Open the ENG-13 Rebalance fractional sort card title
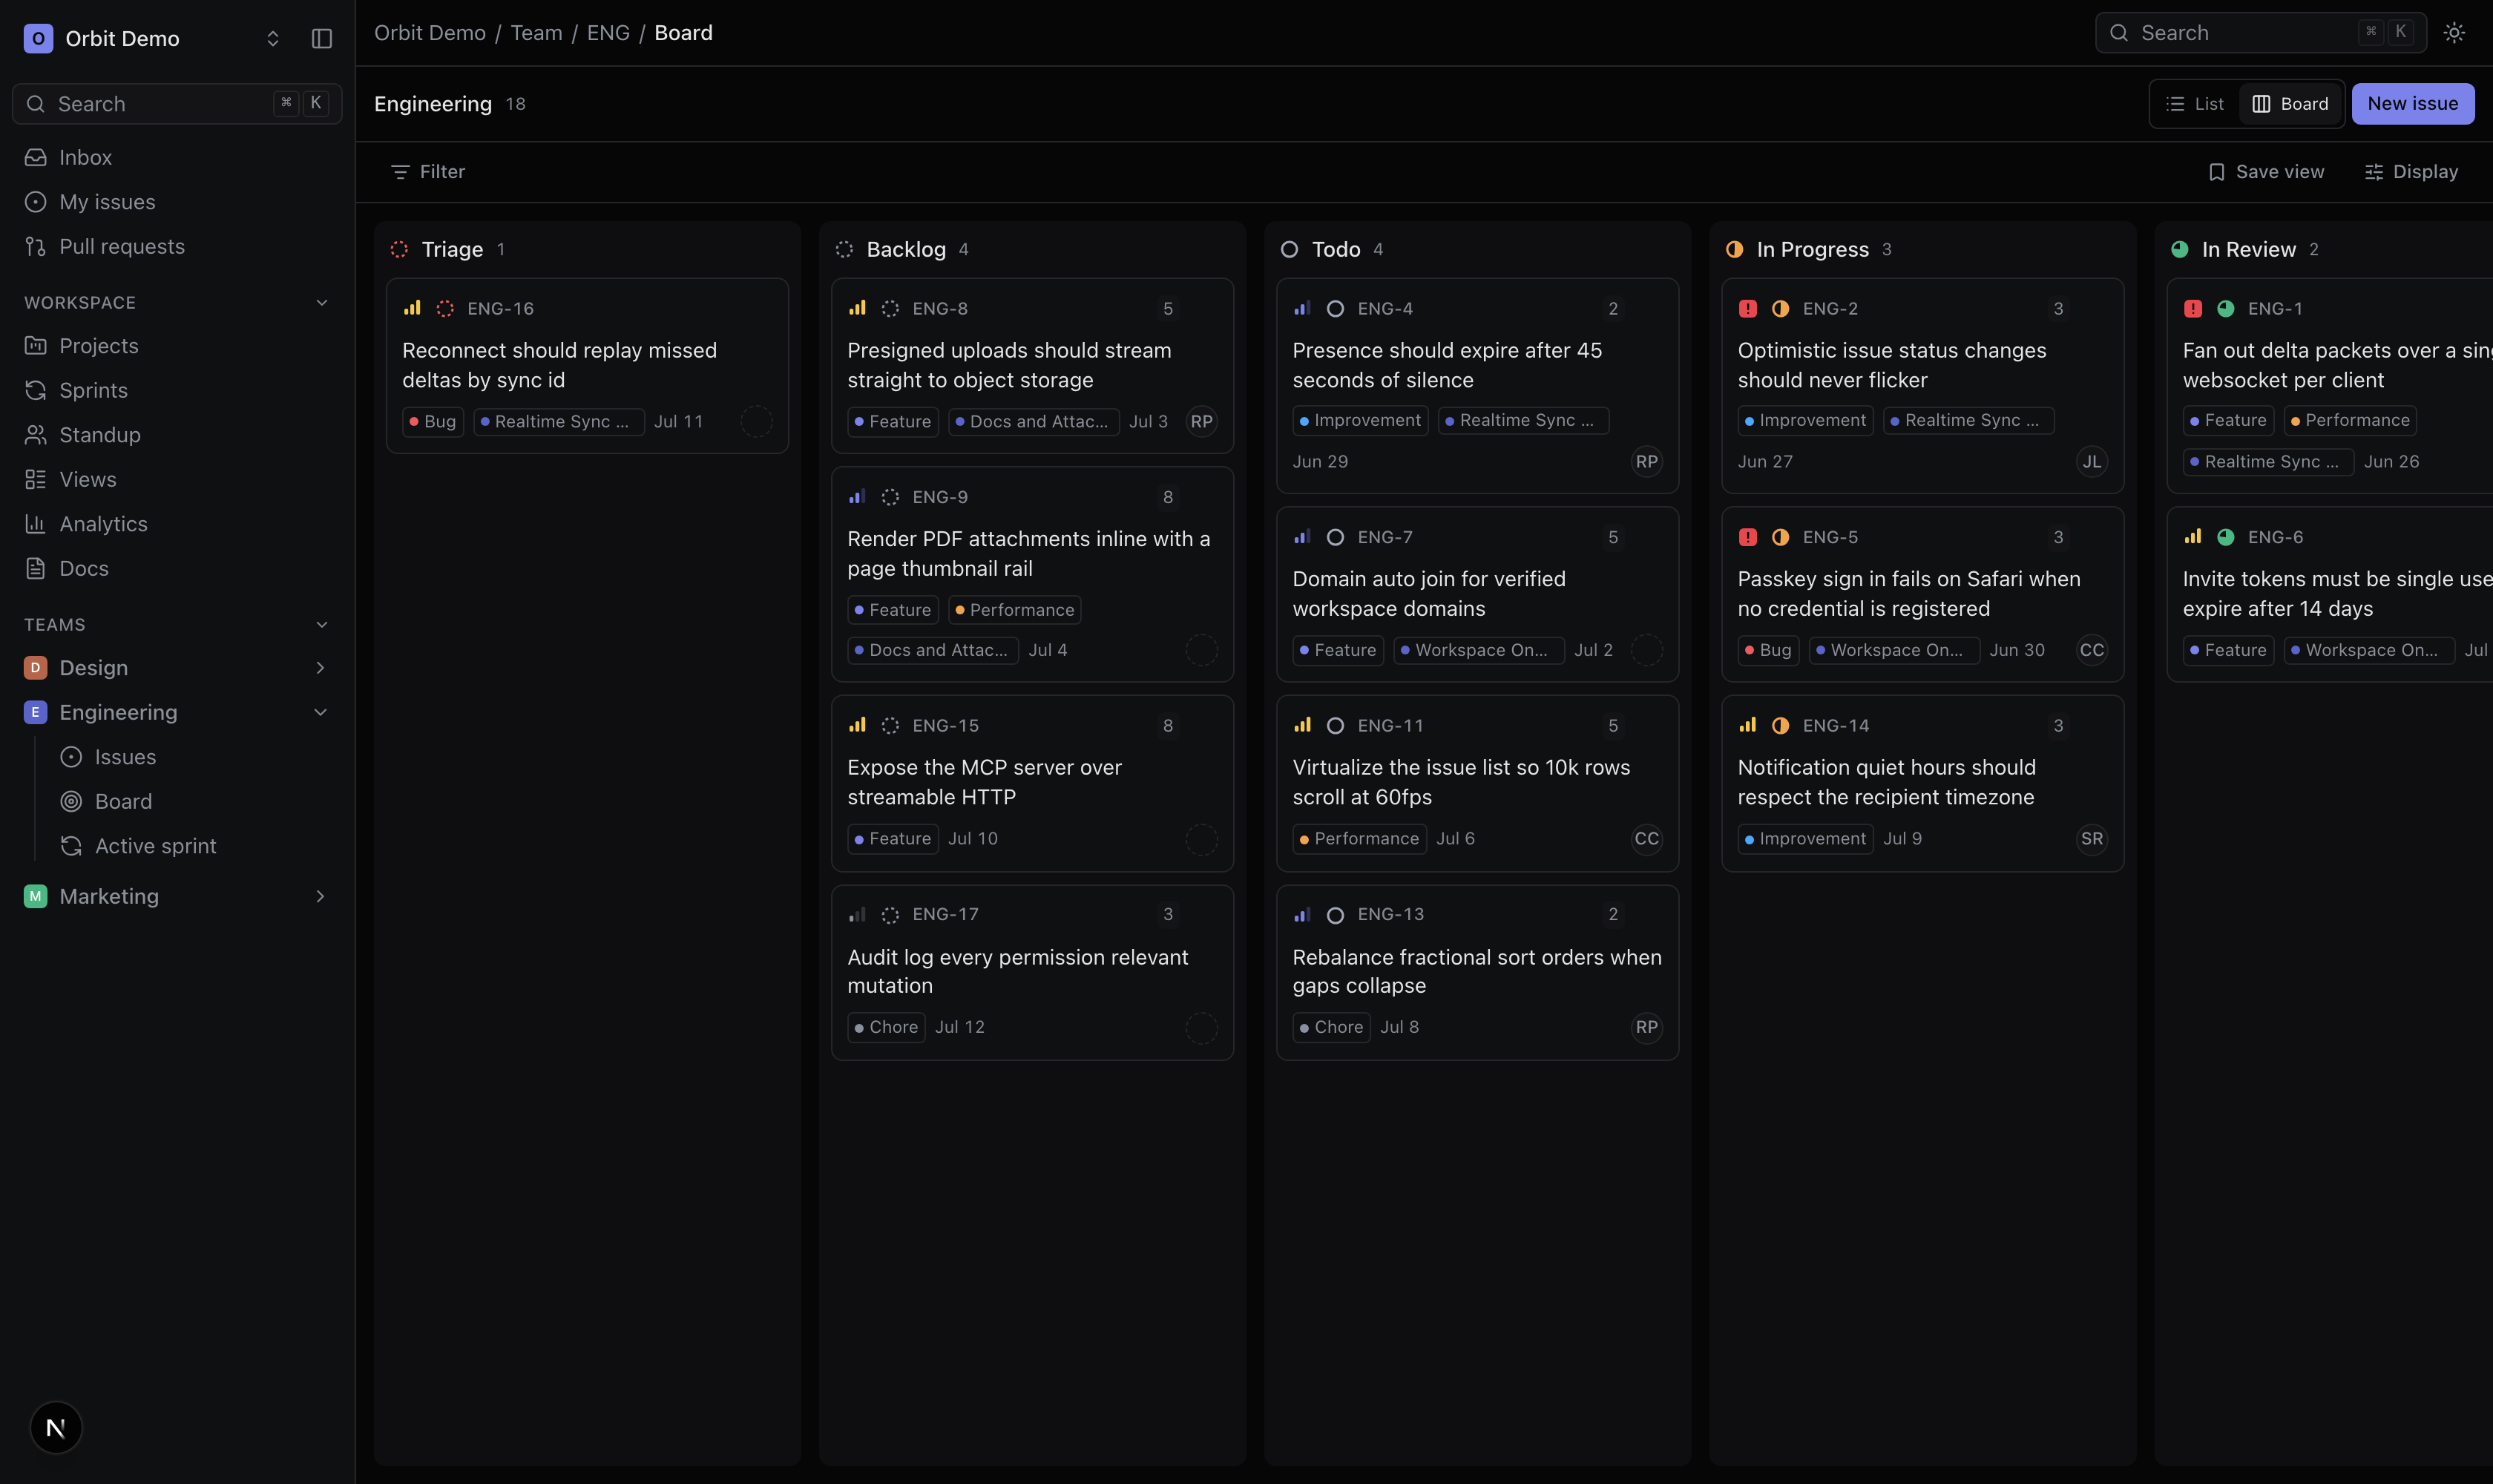The height and width of the screenshot is (1484, 2493). click(x=1476, y=971)
